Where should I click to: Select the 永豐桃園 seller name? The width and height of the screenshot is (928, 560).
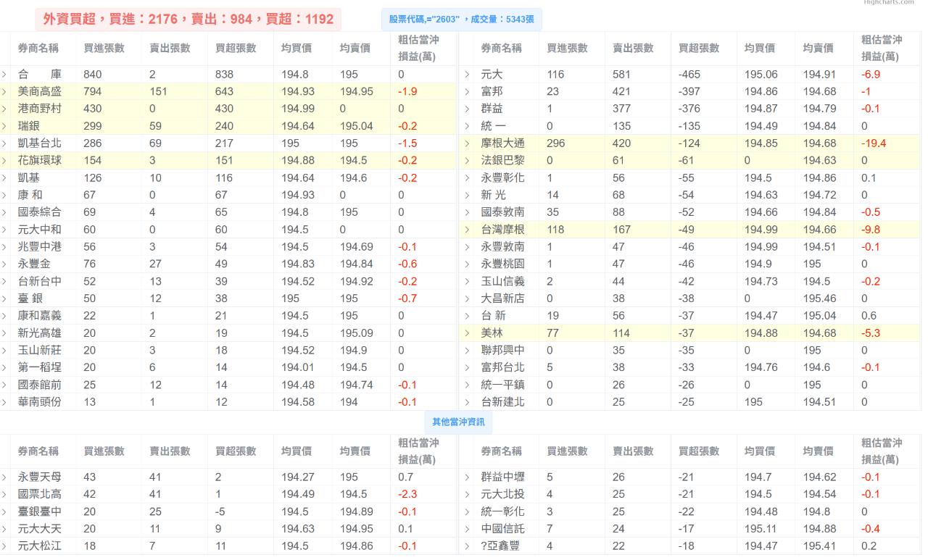pyautogui.click(x=503, y=264)
